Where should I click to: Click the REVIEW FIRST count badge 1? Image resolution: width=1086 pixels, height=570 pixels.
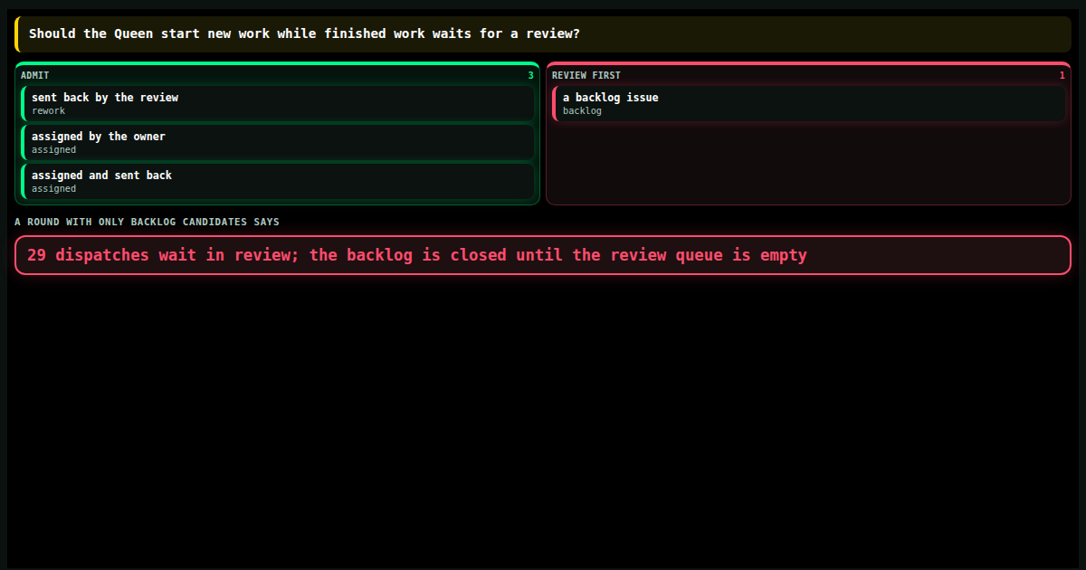pyautogui.click(x=1062, y=75)
